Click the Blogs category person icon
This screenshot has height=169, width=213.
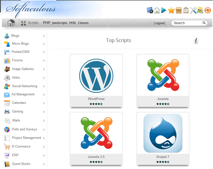click(7, 36)
